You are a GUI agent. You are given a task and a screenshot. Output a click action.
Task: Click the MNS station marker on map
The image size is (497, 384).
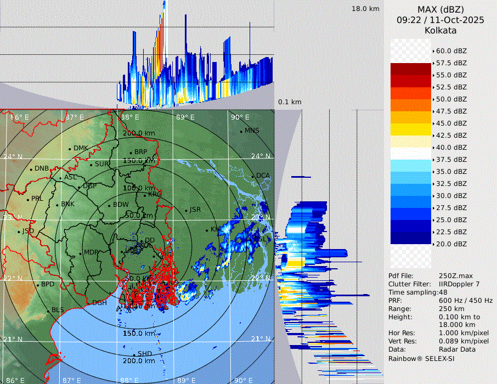(241, 131)
